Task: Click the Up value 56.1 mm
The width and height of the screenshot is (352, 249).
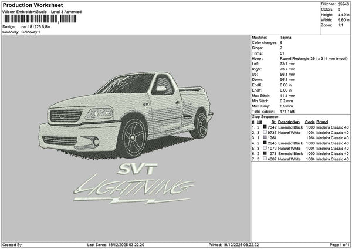Action: pos(287,75)
